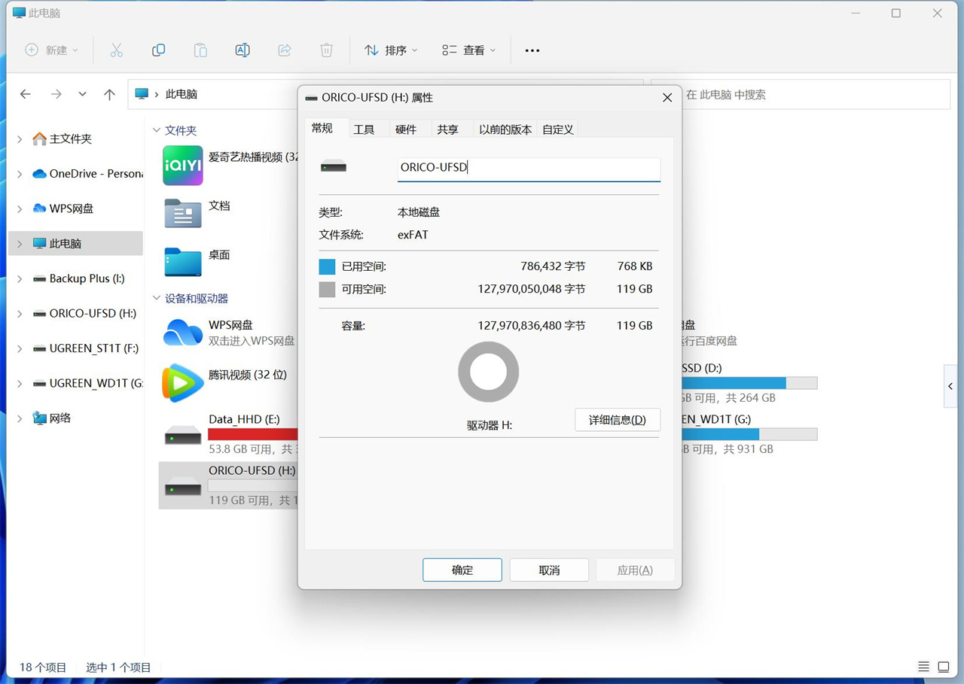The width and height of the screenshot is (964, 684).
Task: Click the Copy icon in Explorer toolbar
Action: [158, 50]
